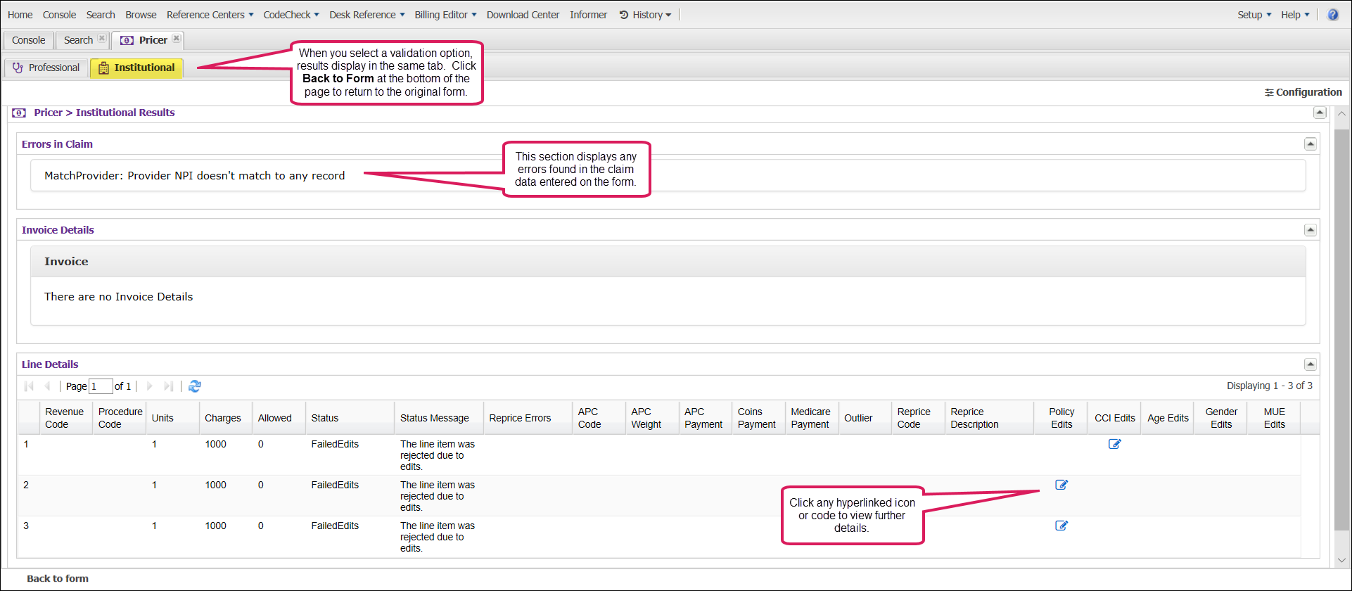Open the Download Center menu item
This screenshot has height=591, width=1352.
(523, 15)
